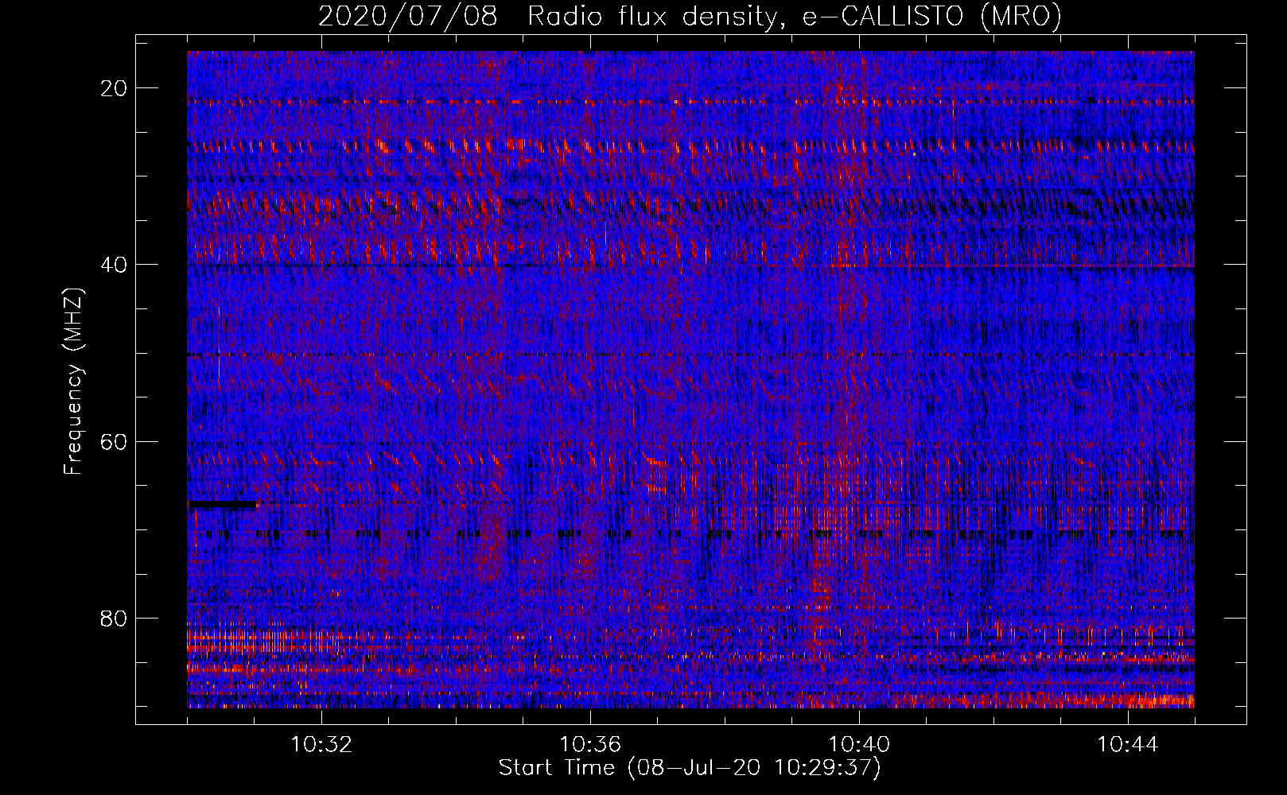Select the 10:32 time tick label
The image size is (1287, 795).
[x=321, y=745]
